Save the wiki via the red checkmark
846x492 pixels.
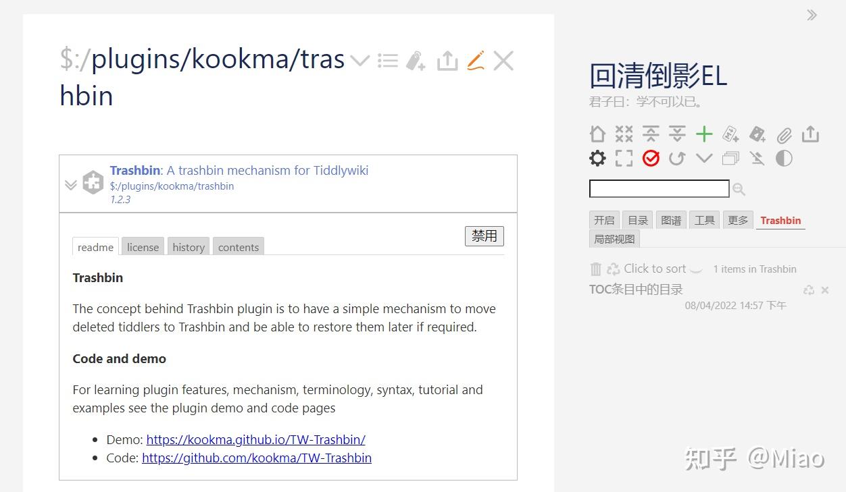point(651,158)
